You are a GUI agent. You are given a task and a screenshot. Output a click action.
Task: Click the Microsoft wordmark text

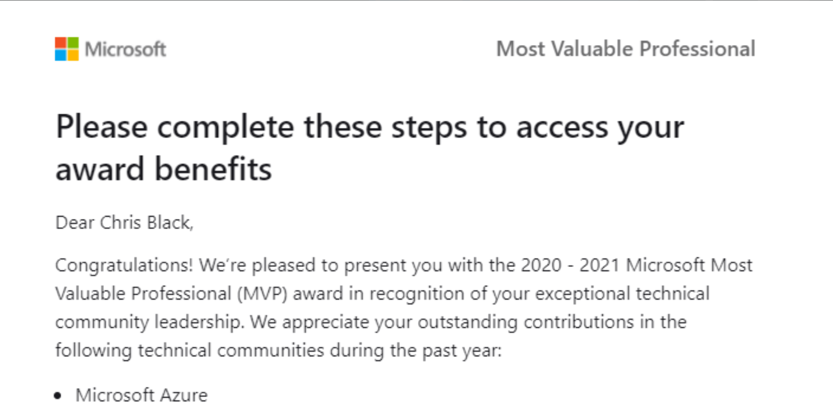(125, 49)
